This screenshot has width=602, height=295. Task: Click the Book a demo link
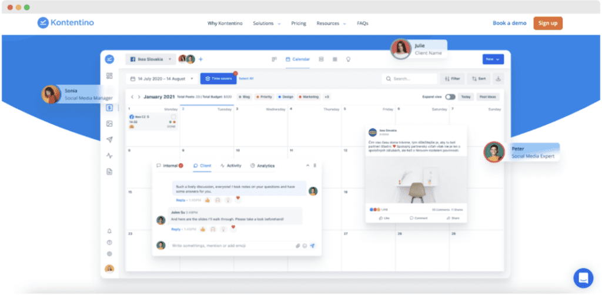(510, 23)
